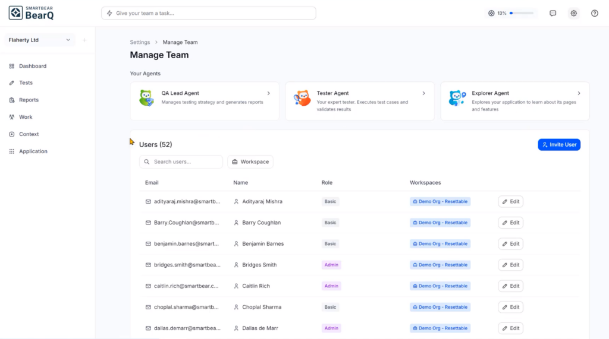Viewport: 609px width, 339px height.
Task: Expand QA Lead Agent card chevron
Action: click(269, 93)
